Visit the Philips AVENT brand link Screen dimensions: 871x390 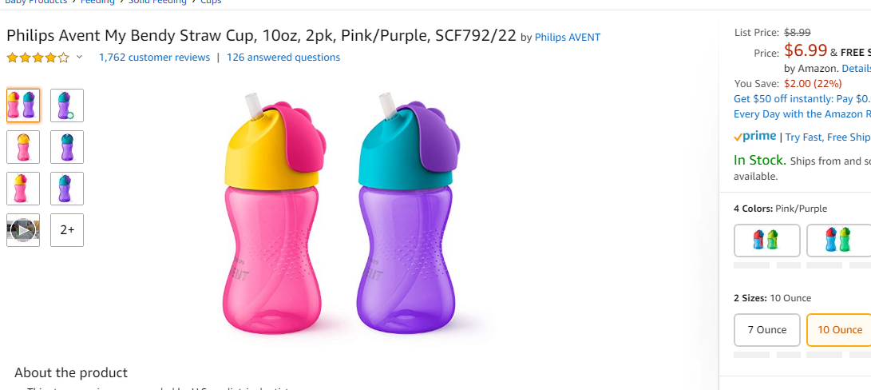[x=567, y=38]
